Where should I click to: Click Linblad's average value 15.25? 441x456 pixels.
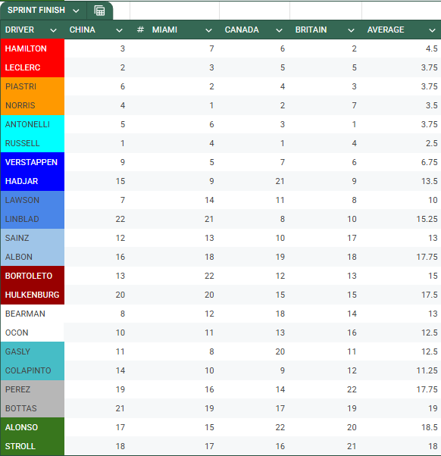pyautogui.click(x=427, y=219)
